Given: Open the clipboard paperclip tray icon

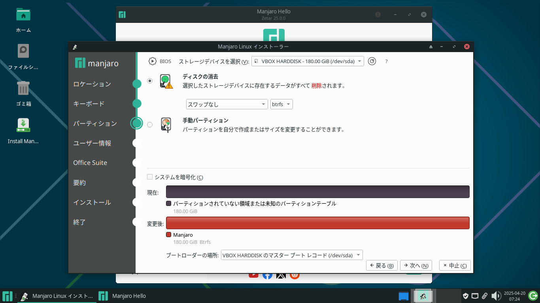Looking at the screenshot, I should tap(485, 296).
